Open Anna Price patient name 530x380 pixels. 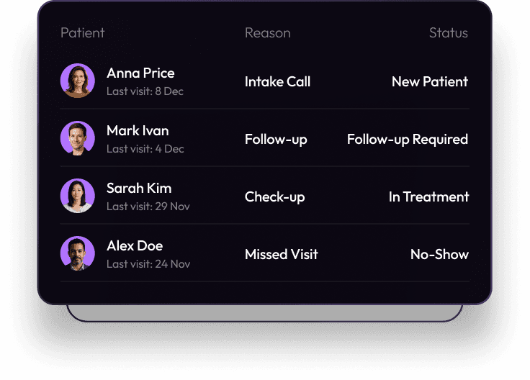[140, 73]
